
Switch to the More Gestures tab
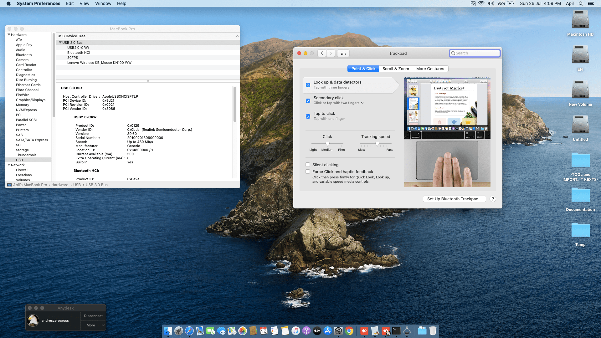(430, 69)
